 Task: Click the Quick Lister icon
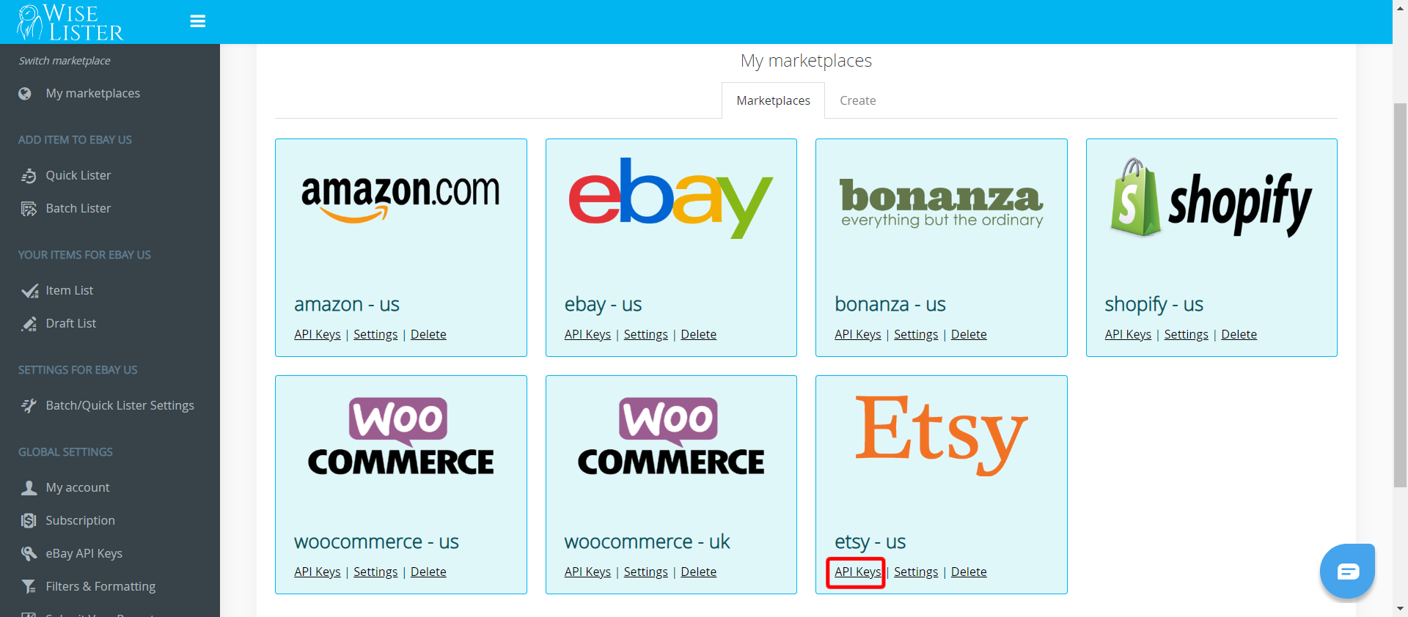(29, 176)
